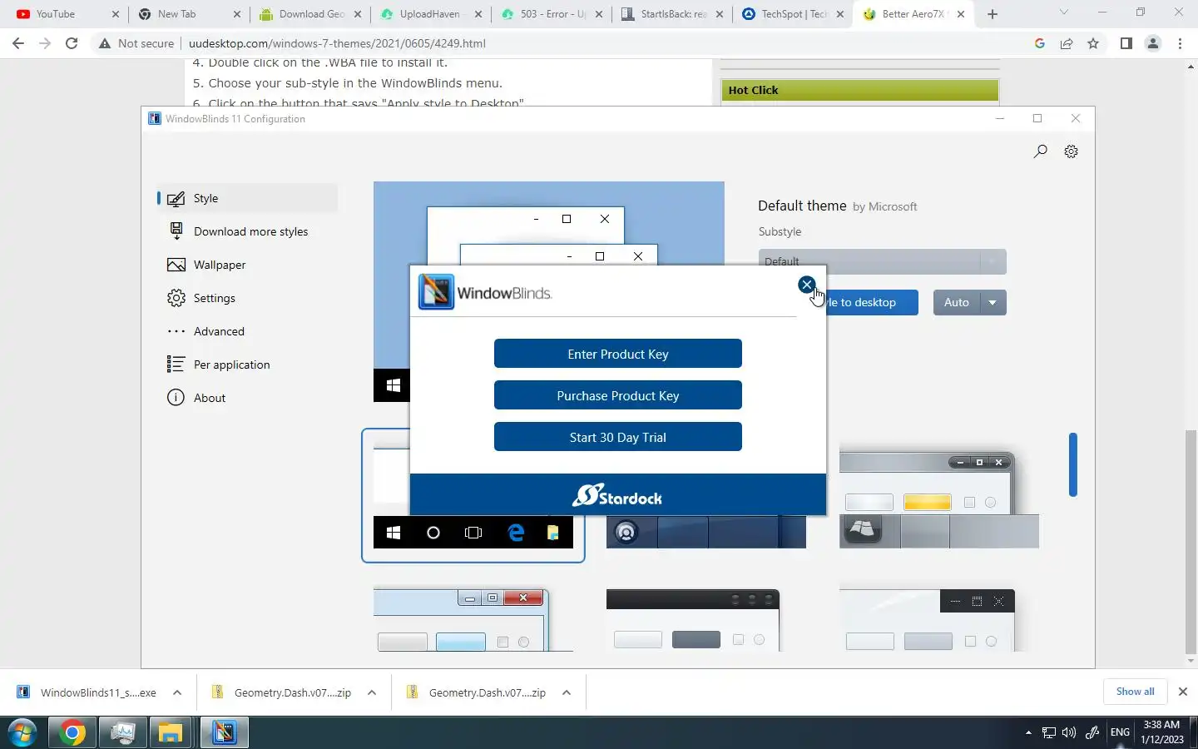Open File Explorer from taskbar
Viewport: 1198px width, 749px height.
(171, 732)
